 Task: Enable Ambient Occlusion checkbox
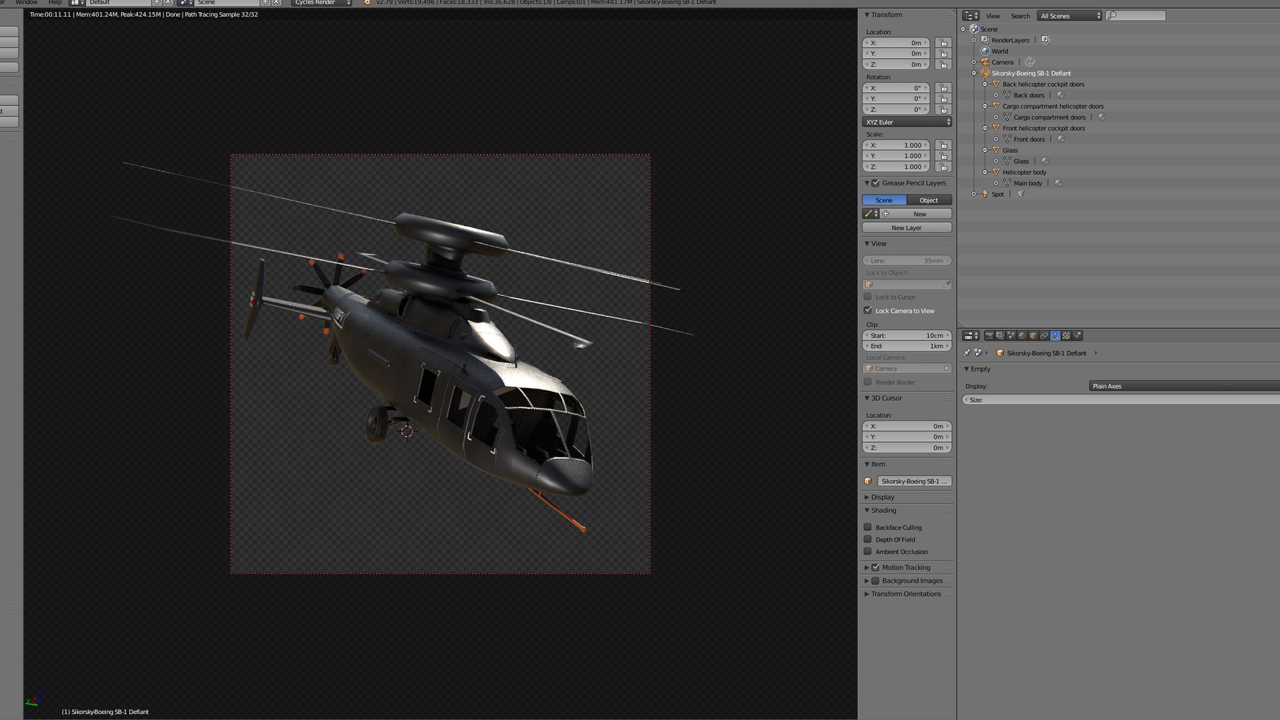coord(868,551)
